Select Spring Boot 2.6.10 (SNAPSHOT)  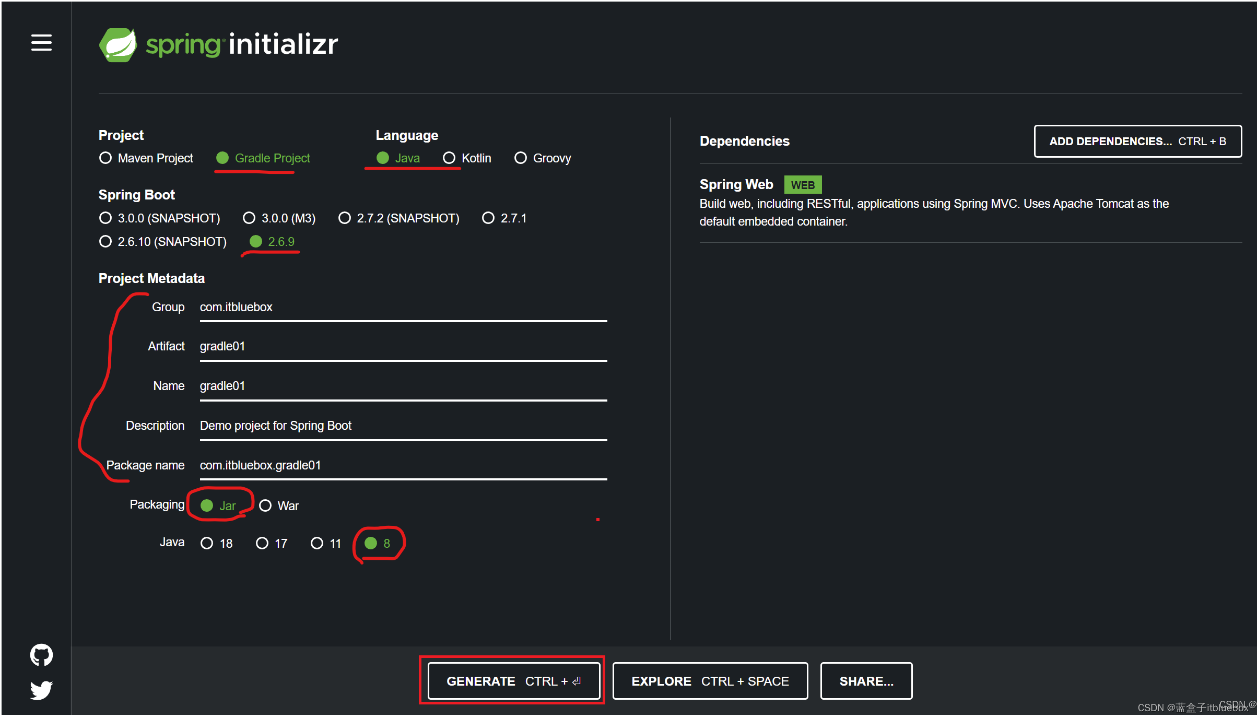click(x=163, y=242)
